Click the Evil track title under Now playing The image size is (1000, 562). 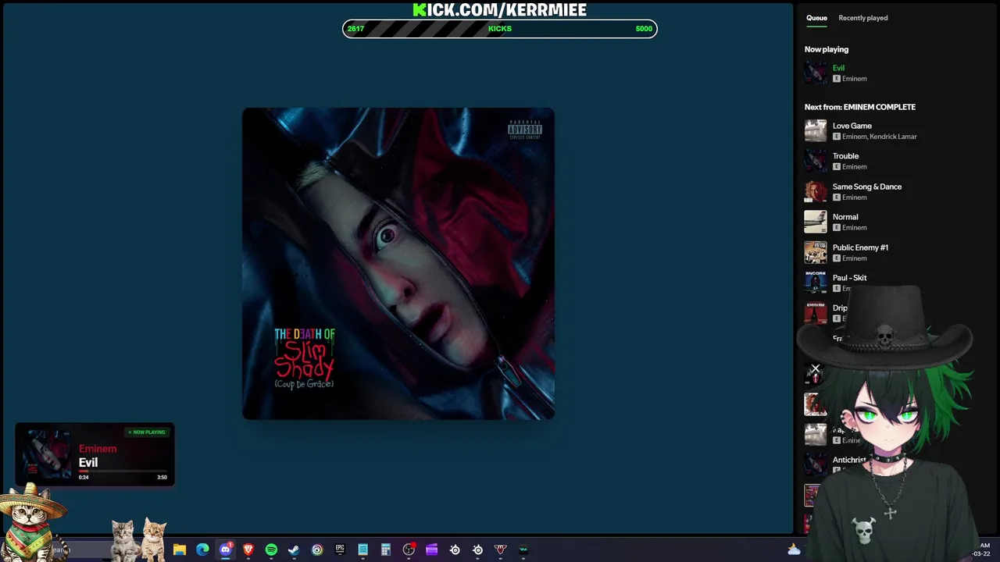click(x=838, y=68)
